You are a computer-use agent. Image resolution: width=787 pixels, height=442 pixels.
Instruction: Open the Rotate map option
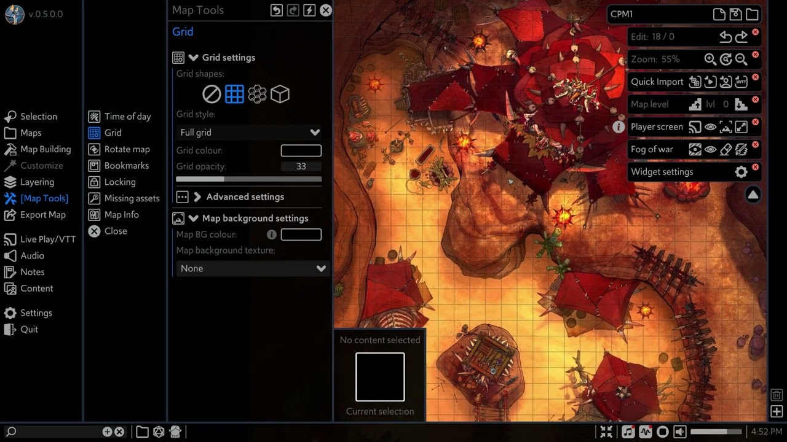[119, 149]
